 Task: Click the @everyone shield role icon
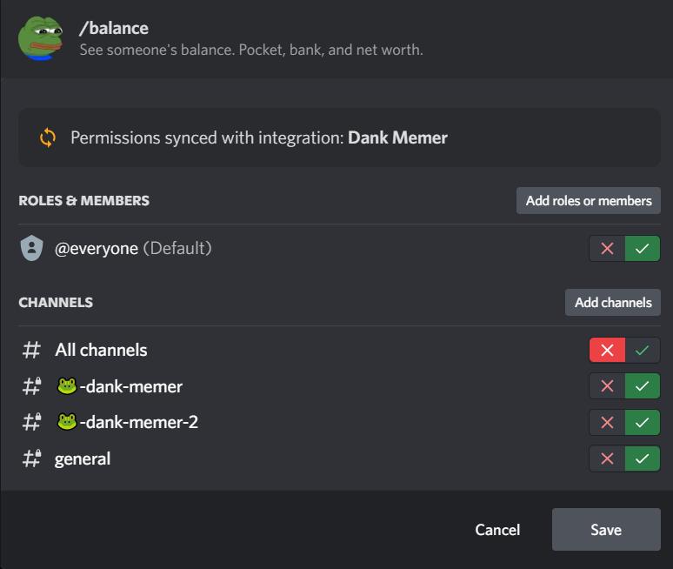click(x=31, y=249)
